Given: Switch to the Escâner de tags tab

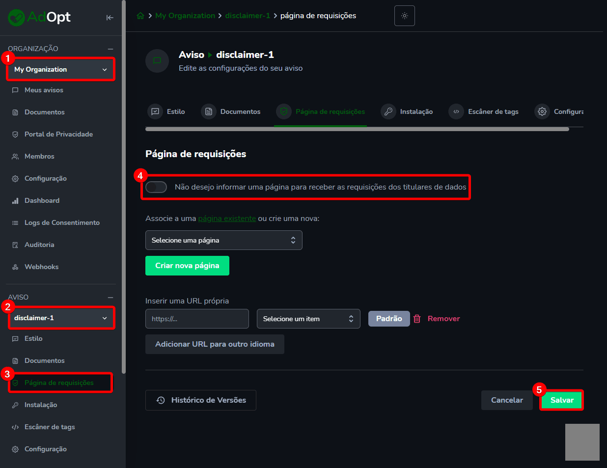Looking at the screenshot, I should coord(484,111).
